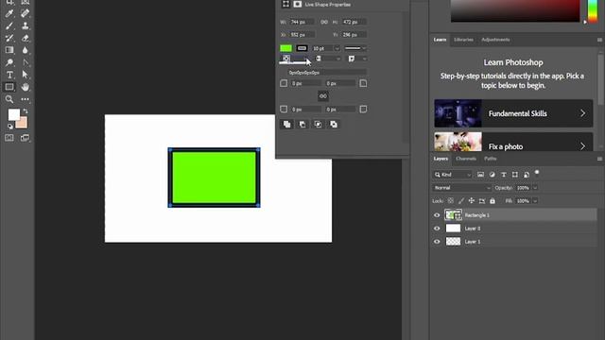Click Exclude Overlapping Shapes path operation icon
Image resolution: width=605 pixels, height=340 pixels.
click(x=334, y=125)
